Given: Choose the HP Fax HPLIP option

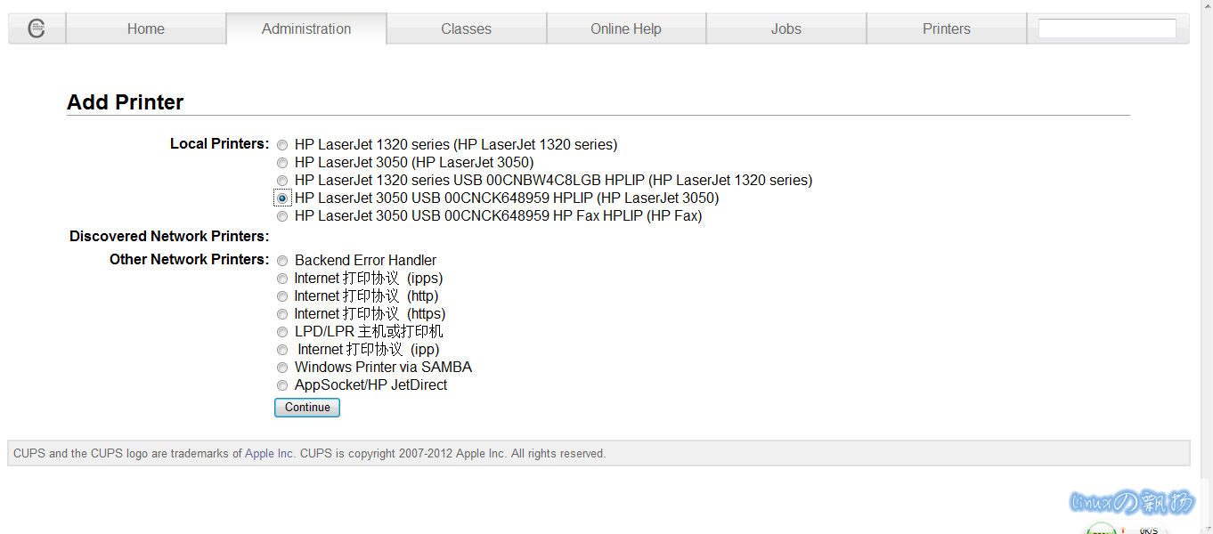Looking at the screenshot, I should point(282,216).
